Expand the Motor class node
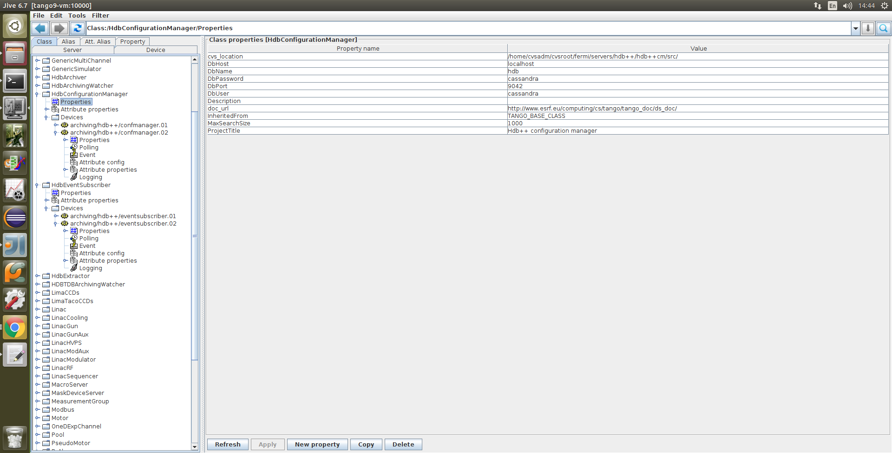The width and height of the screenshot is (892, 453). click(x=37, y=418)
